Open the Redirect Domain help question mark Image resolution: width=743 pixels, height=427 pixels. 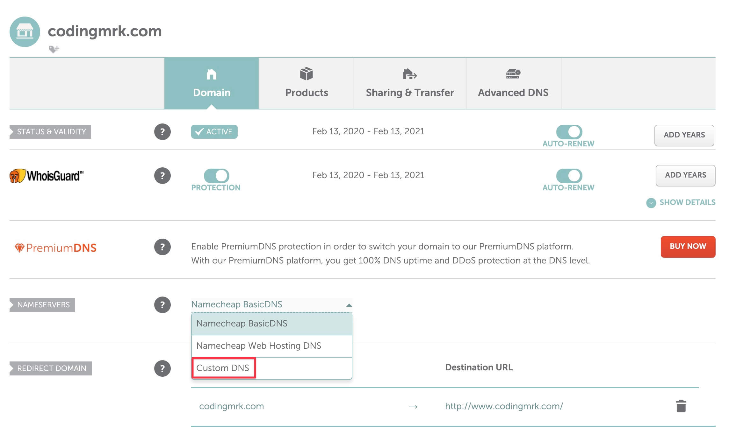coord(162,368)
